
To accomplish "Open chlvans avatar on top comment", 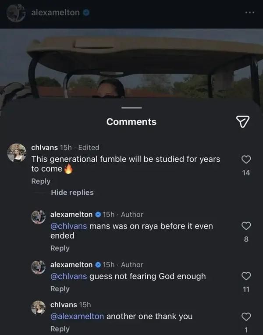I will (x=18, y=152).
